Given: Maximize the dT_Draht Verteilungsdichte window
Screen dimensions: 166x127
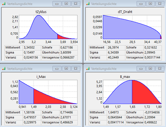Looking at the screenshot, I should pos(150,4).
